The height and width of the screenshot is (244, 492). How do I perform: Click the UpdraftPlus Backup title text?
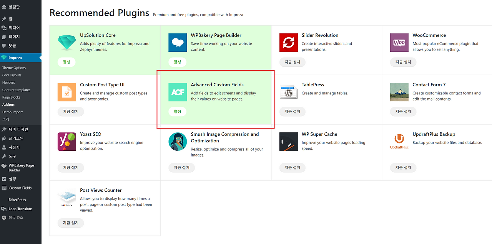pyautogui.click(x=434, y=134)
